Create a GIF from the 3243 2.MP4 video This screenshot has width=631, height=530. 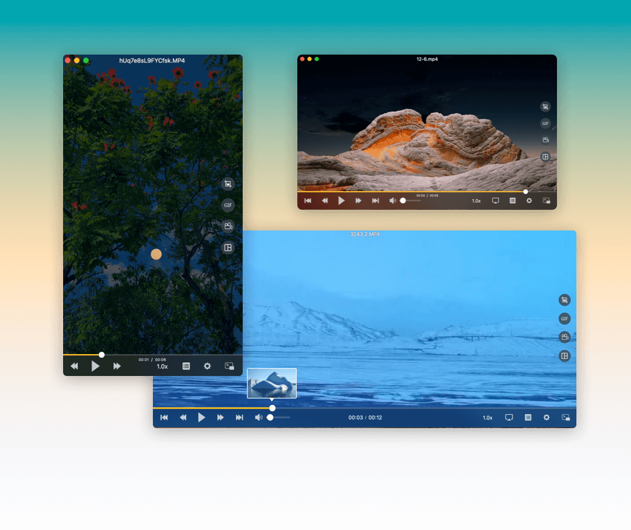564,318
